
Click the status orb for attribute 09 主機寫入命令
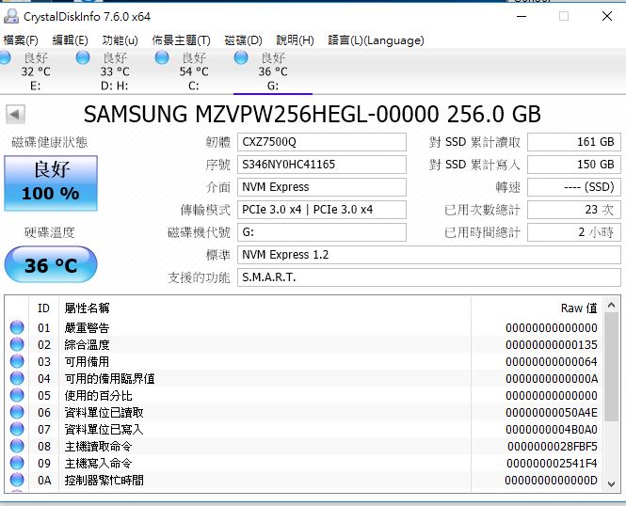(17, 463)
